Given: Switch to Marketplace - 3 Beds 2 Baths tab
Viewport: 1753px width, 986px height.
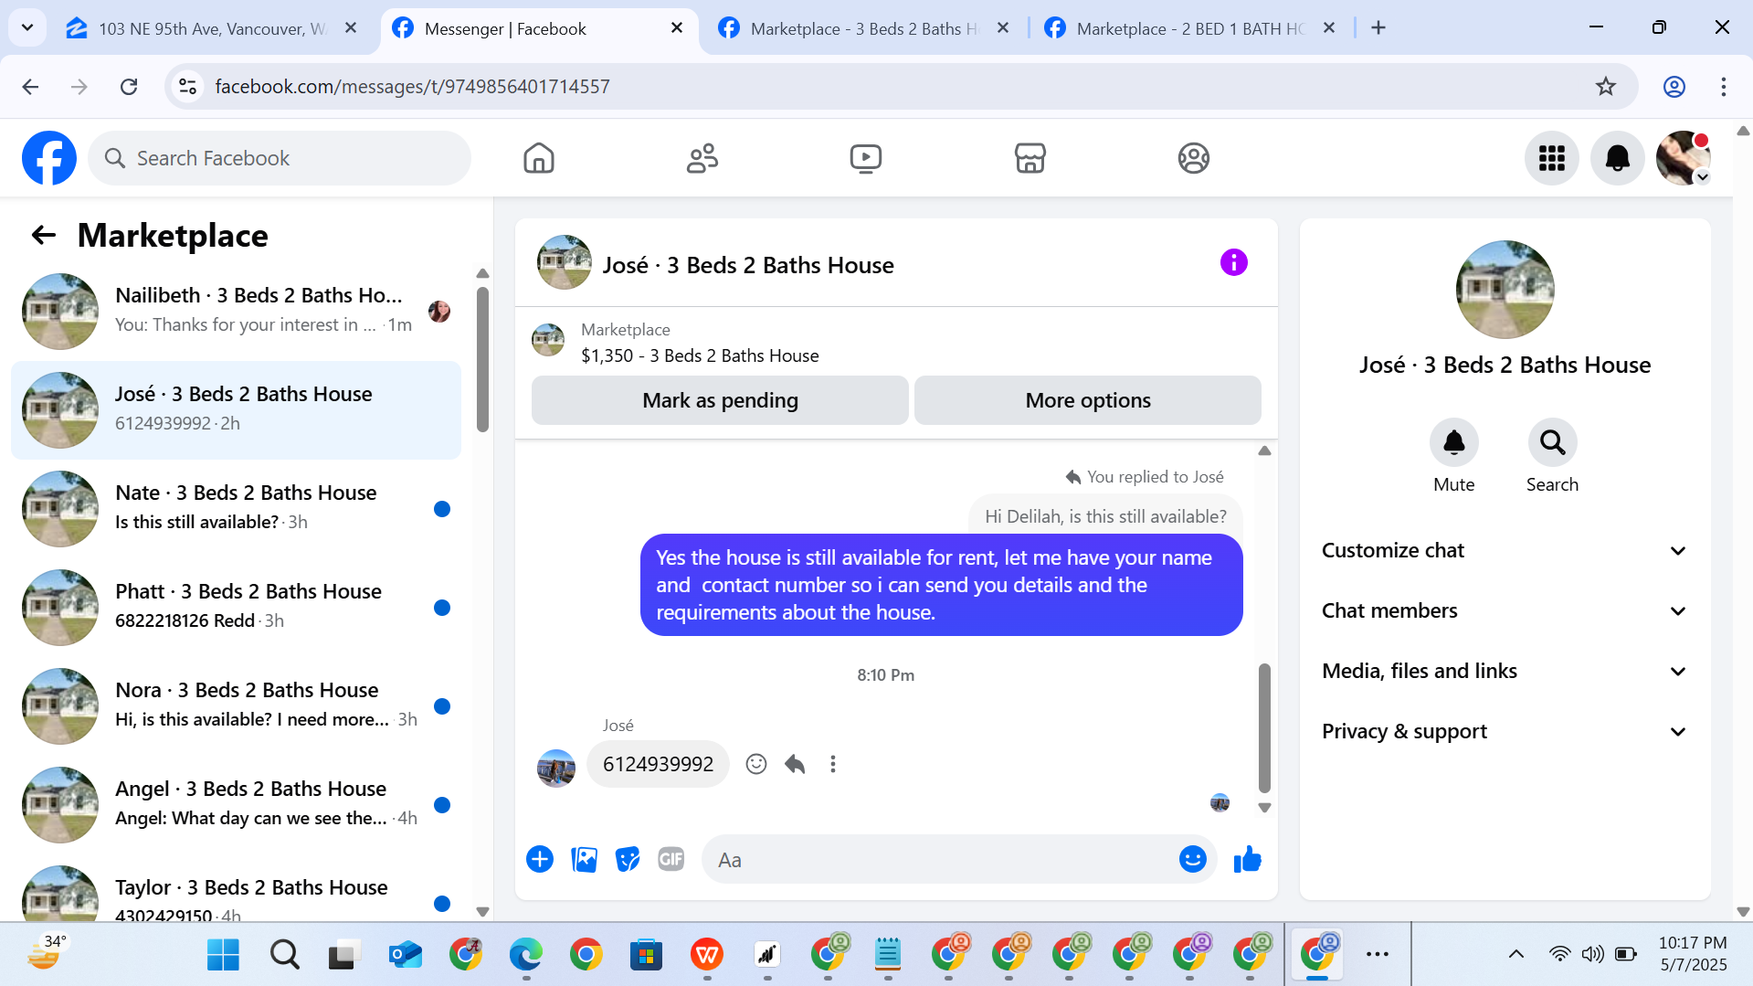Looking at the screenshot, I should pos(862,28).
